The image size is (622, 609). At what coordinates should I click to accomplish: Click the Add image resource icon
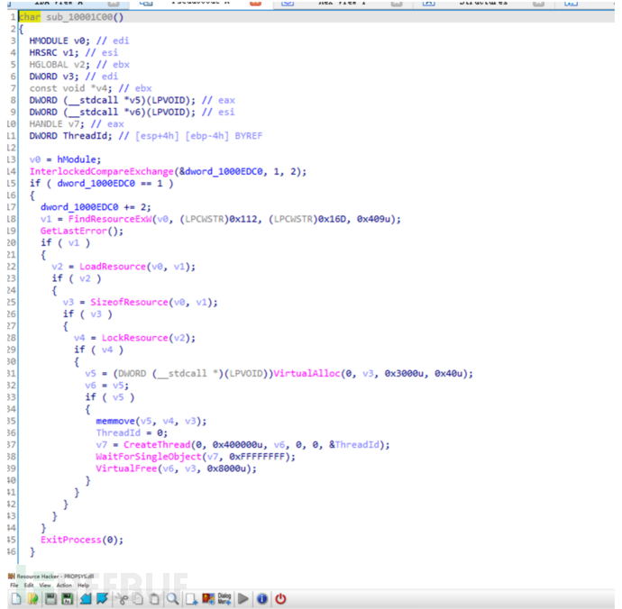208,599
